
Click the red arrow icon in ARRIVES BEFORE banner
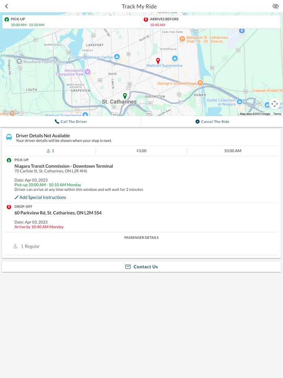(146, 19)
